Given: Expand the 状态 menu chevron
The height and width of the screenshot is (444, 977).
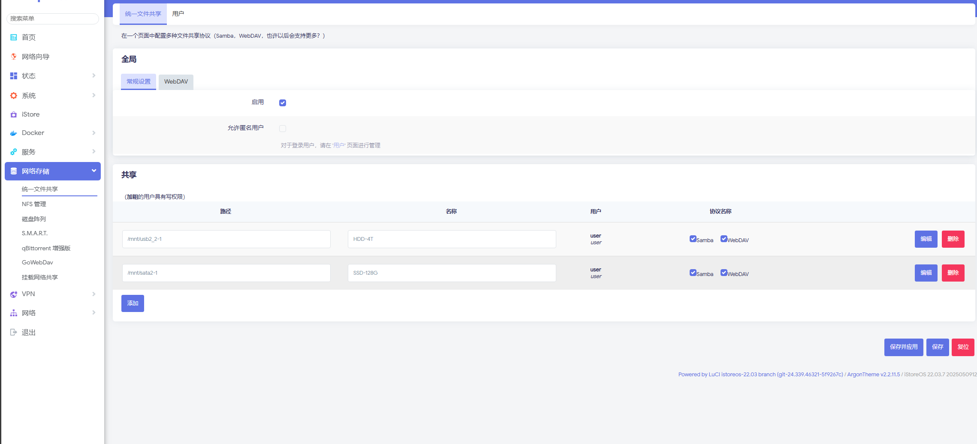Looking at the screenshot, I should (x=93, y=76).
